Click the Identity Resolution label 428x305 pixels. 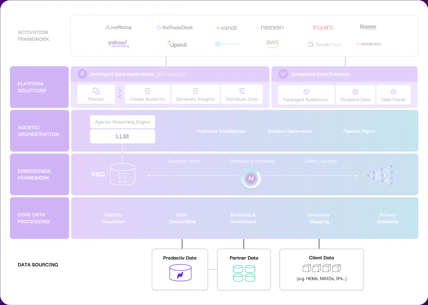[x=113, y=218]
